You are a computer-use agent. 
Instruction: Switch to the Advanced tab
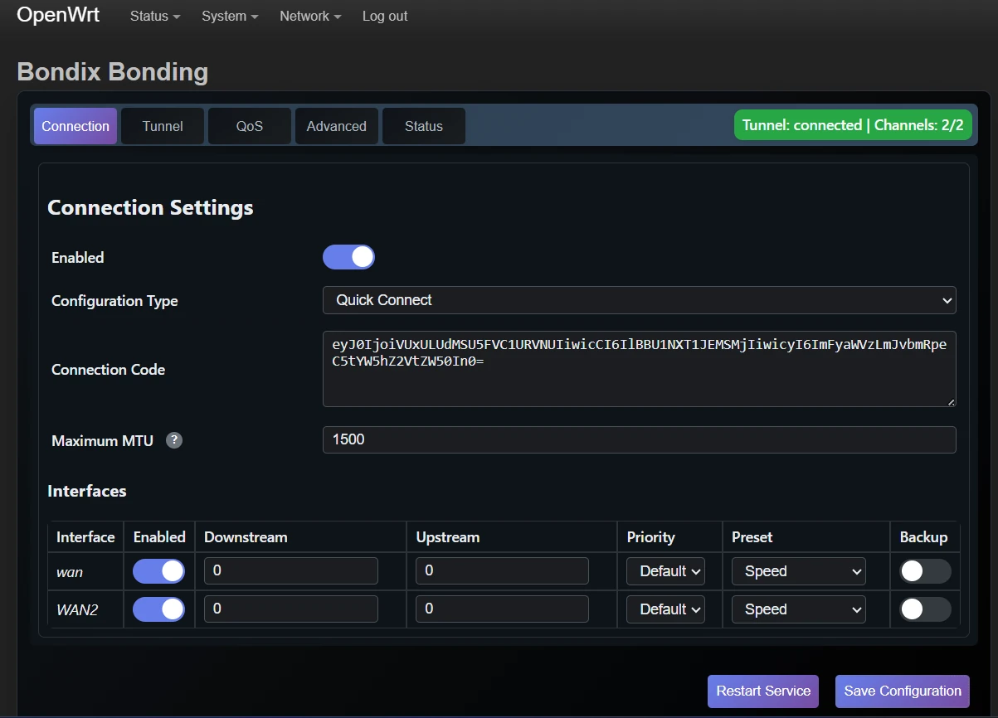(337, 126)
